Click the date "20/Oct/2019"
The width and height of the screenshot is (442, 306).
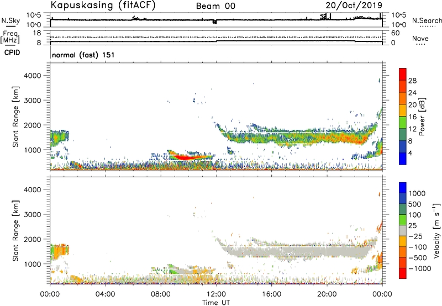[354, 6]
